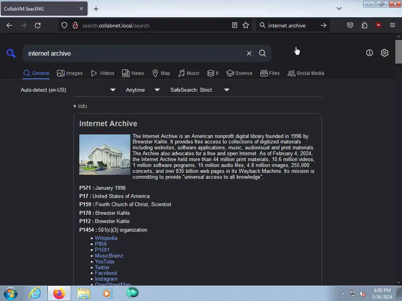Viewport: 402px width, 301px height.
Task: Collapse the Info section triangle
Action: pos(75,106)
